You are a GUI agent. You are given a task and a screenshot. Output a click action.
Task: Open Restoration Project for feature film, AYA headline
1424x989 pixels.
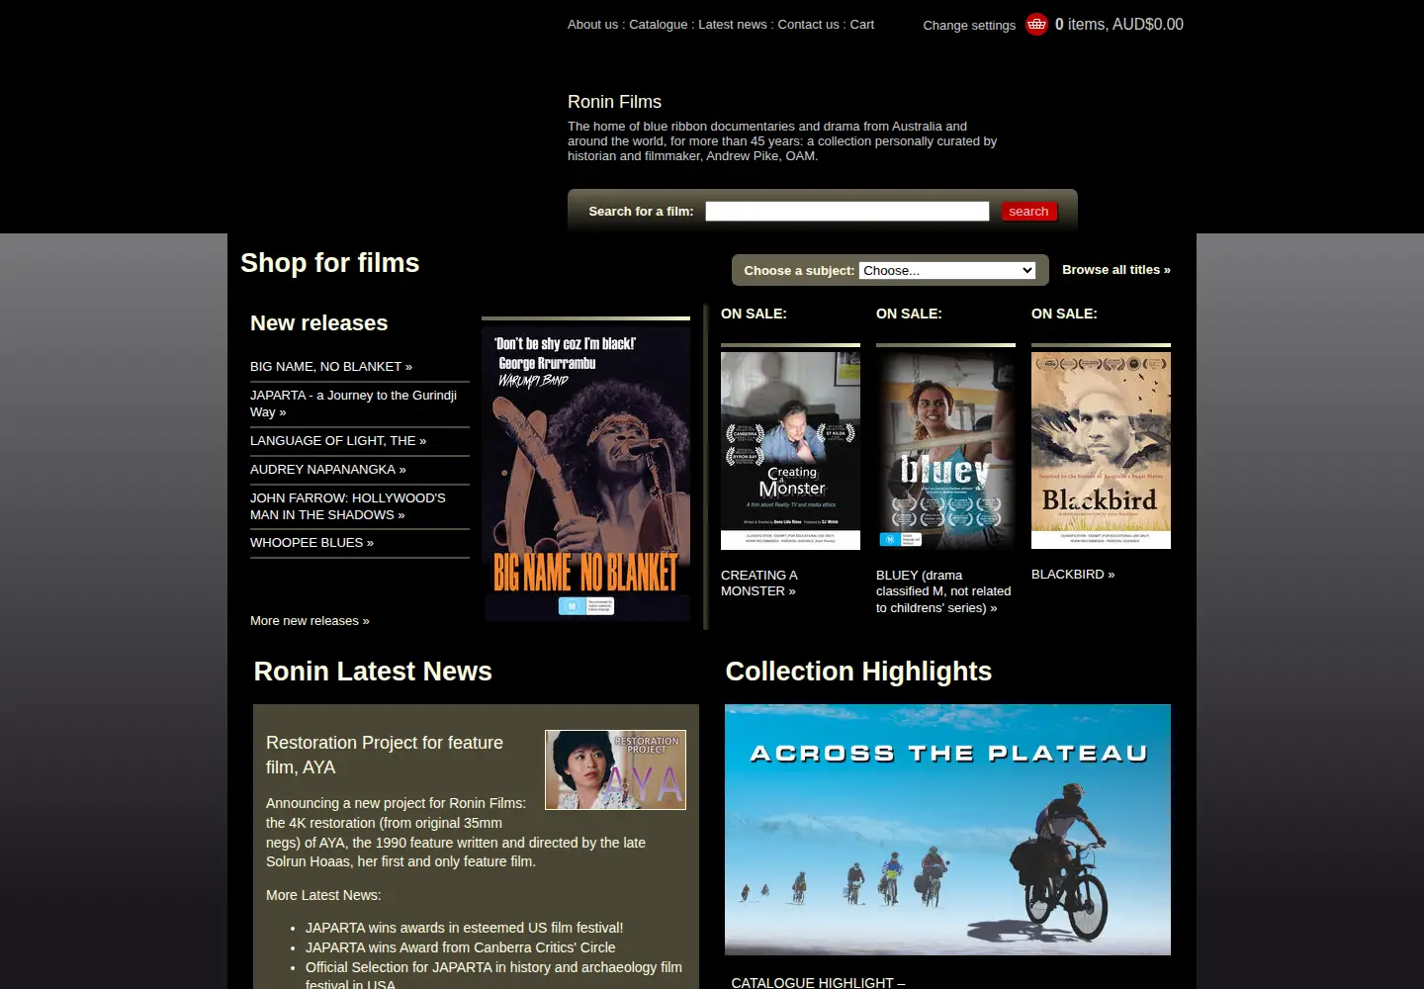tap(385, 755)
